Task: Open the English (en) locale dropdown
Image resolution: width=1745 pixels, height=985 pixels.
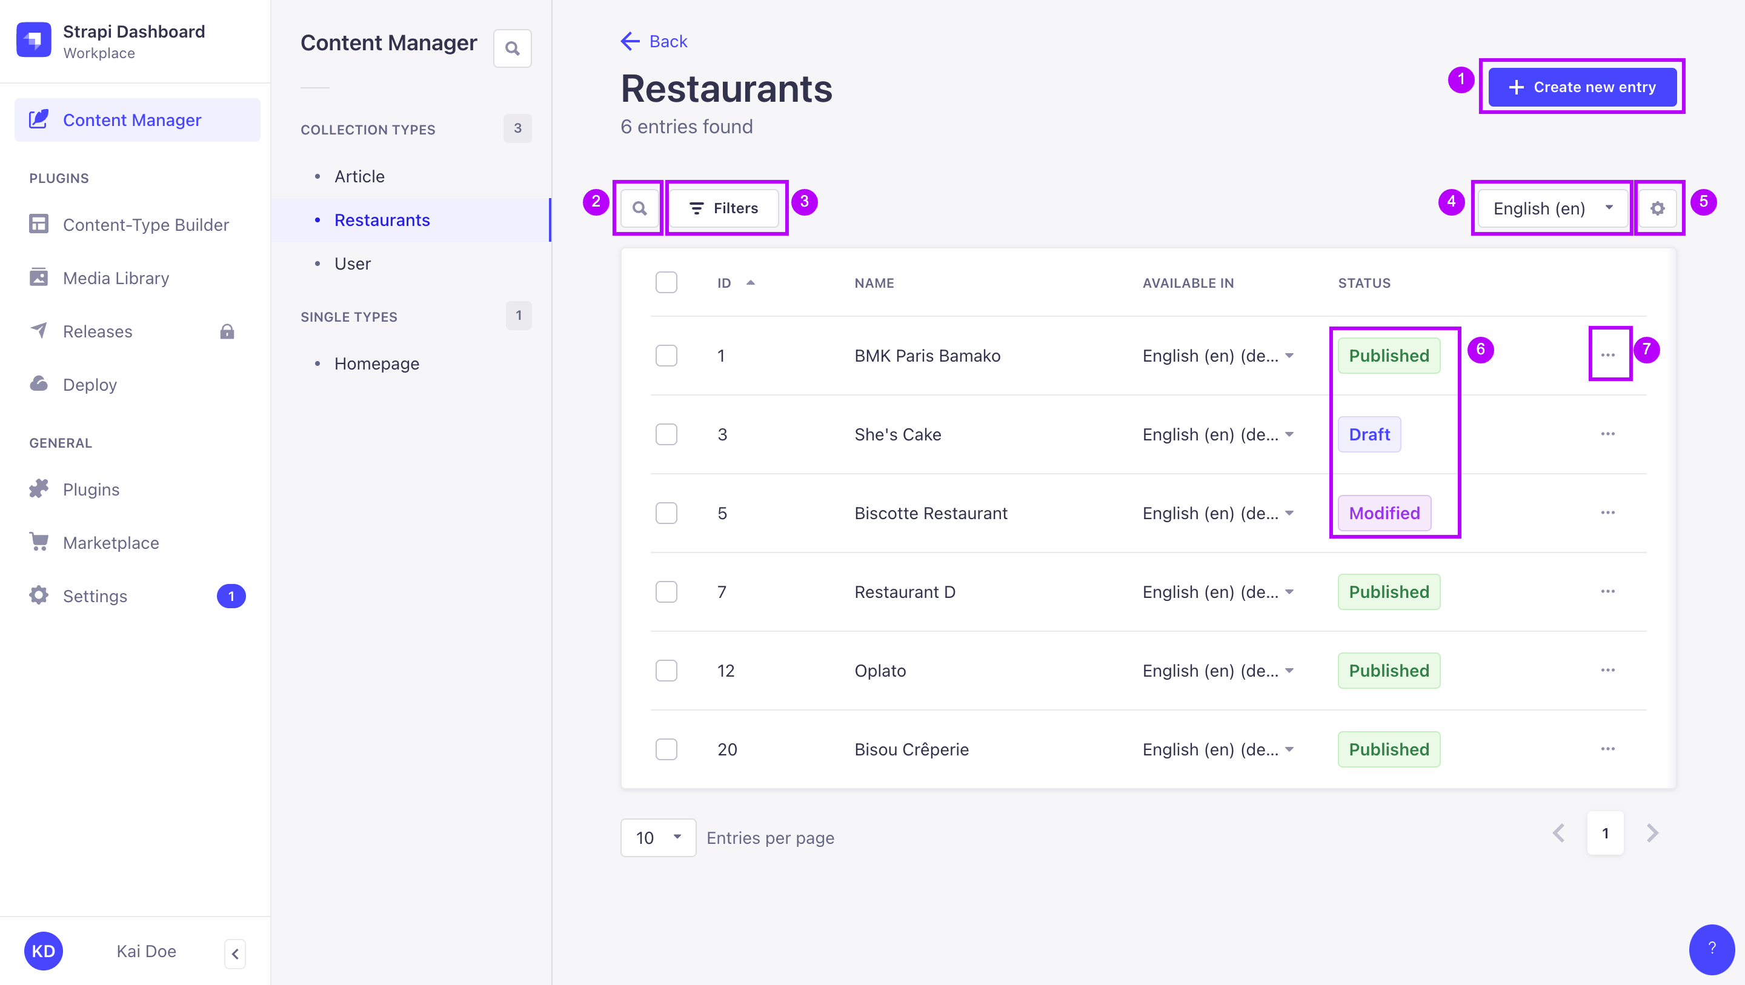Action: (1551, 208)
